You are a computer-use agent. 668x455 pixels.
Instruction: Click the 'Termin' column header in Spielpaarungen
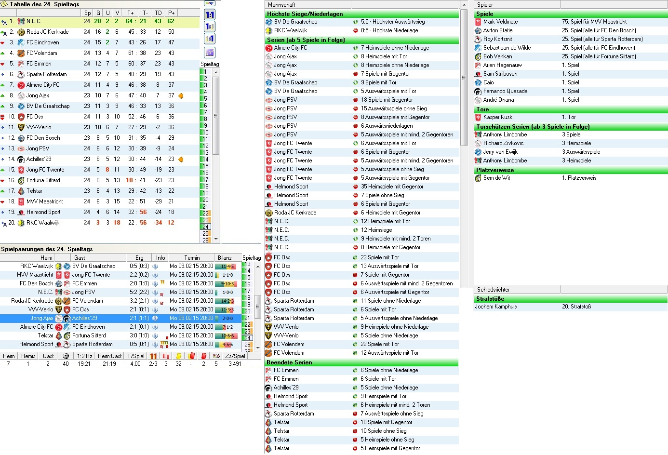tap(192, 258)
